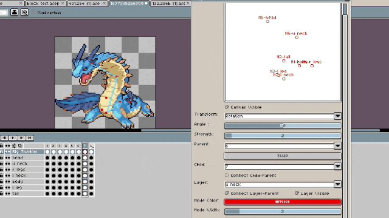Play the animation in the timeline
The height and width of the screenshot is (218, 389).
click(13, 138)
